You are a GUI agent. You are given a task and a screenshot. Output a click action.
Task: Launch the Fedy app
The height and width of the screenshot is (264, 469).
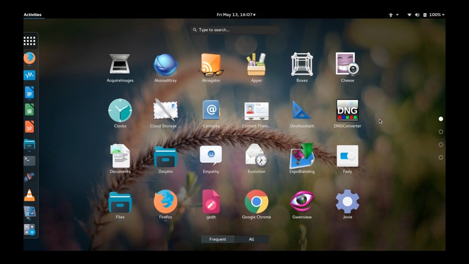click(347, 156)
